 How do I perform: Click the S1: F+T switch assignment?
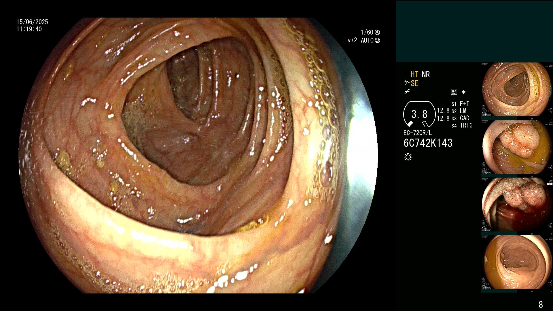[x=460, y=104]
